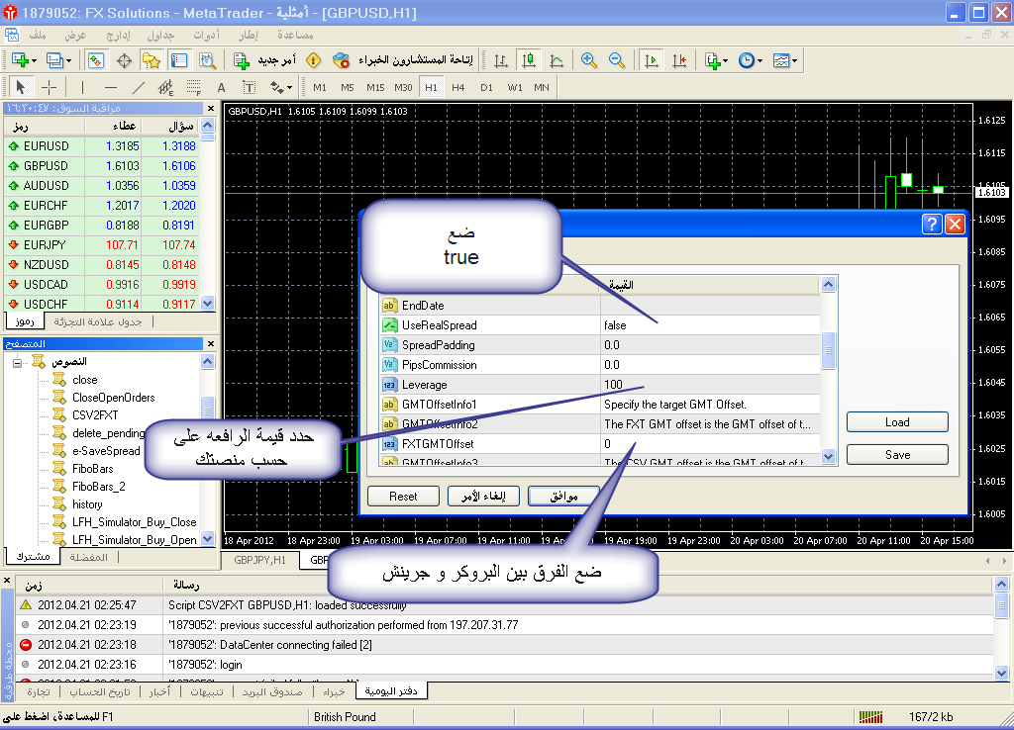This screenshot has height=730, width=1014.
Task: Toggle Navigator star-folder icon
Action: 152,60
